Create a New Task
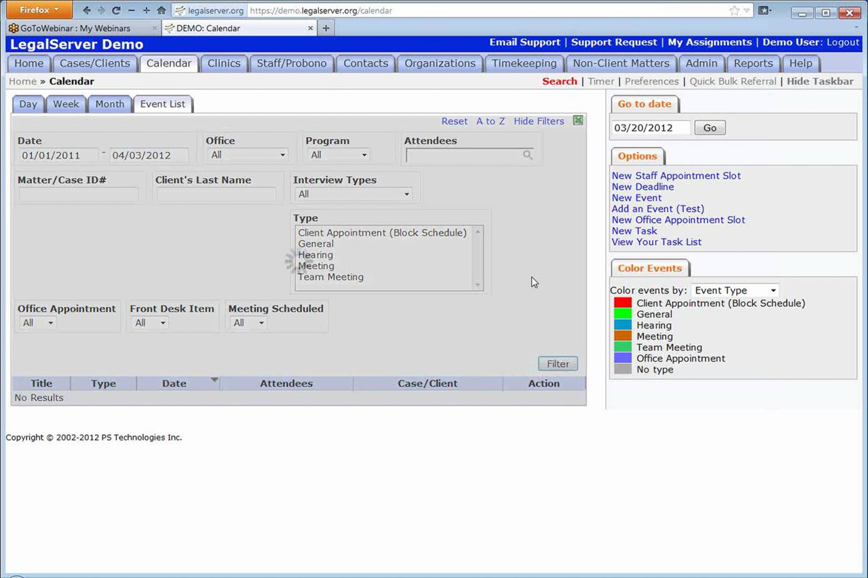Screen dimensions: 868x578 click(634, 231)
